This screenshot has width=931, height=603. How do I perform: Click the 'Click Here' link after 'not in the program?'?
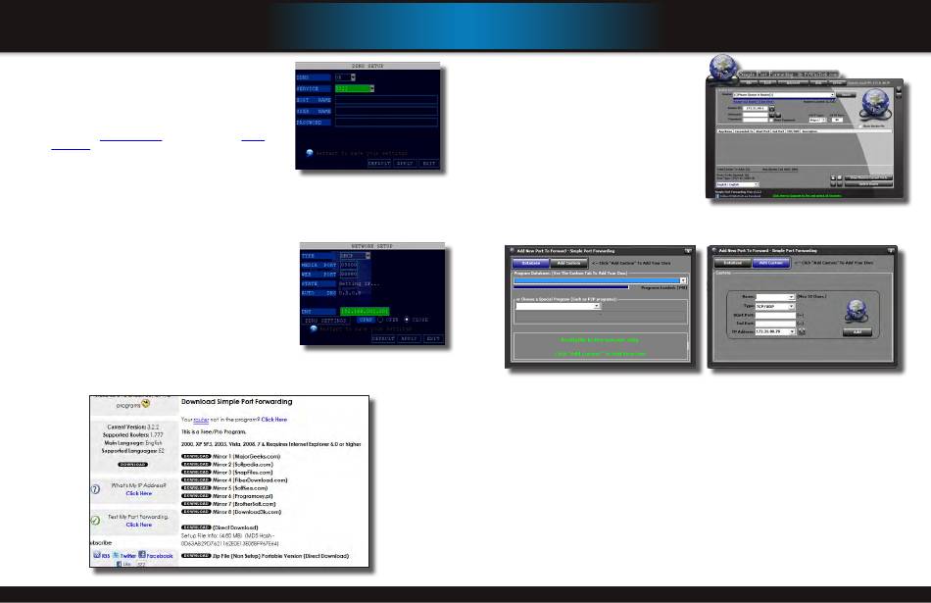(273, 420)
